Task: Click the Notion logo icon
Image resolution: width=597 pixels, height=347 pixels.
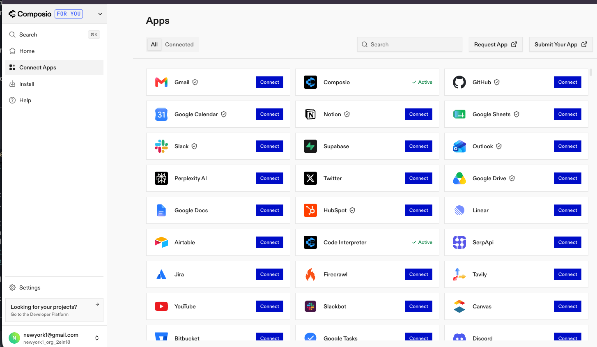Action: pos(310,114)
